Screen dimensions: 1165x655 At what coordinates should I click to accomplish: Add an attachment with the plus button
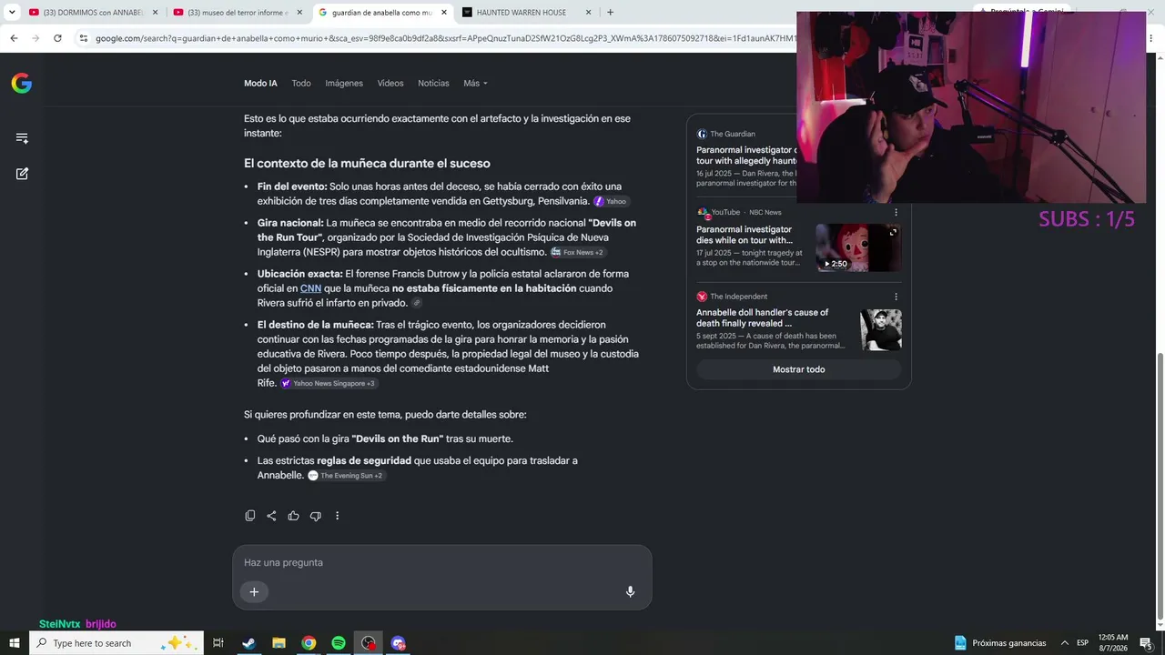[254, 592]
